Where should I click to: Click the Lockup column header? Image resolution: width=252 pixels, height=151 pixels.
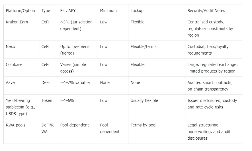click(137, 11)
